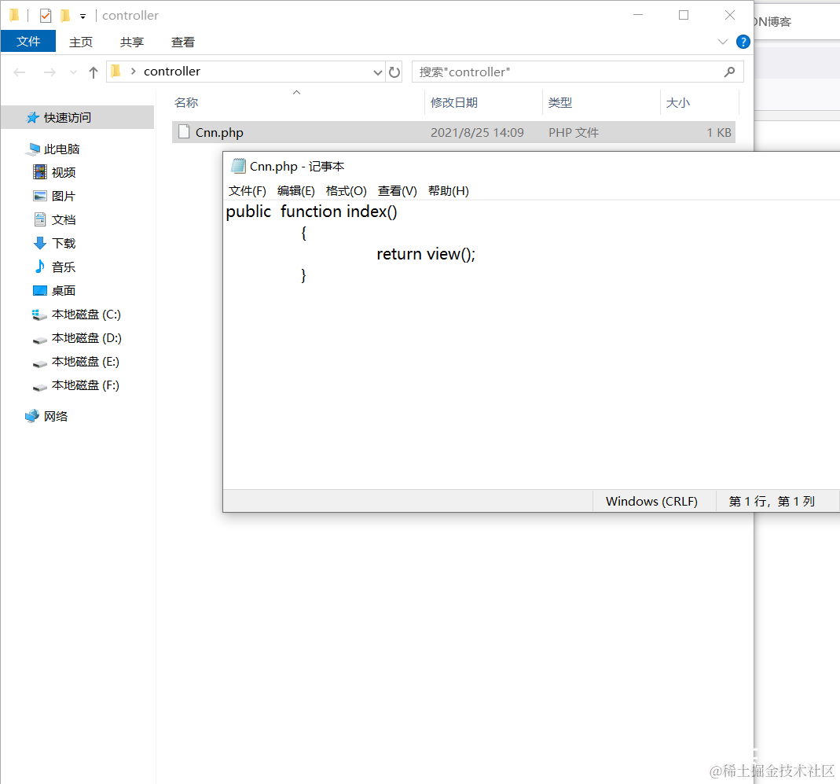Click the blue Help icon in Explorer ribbon
Screen dimensions: 840x784
coord(743,42)
